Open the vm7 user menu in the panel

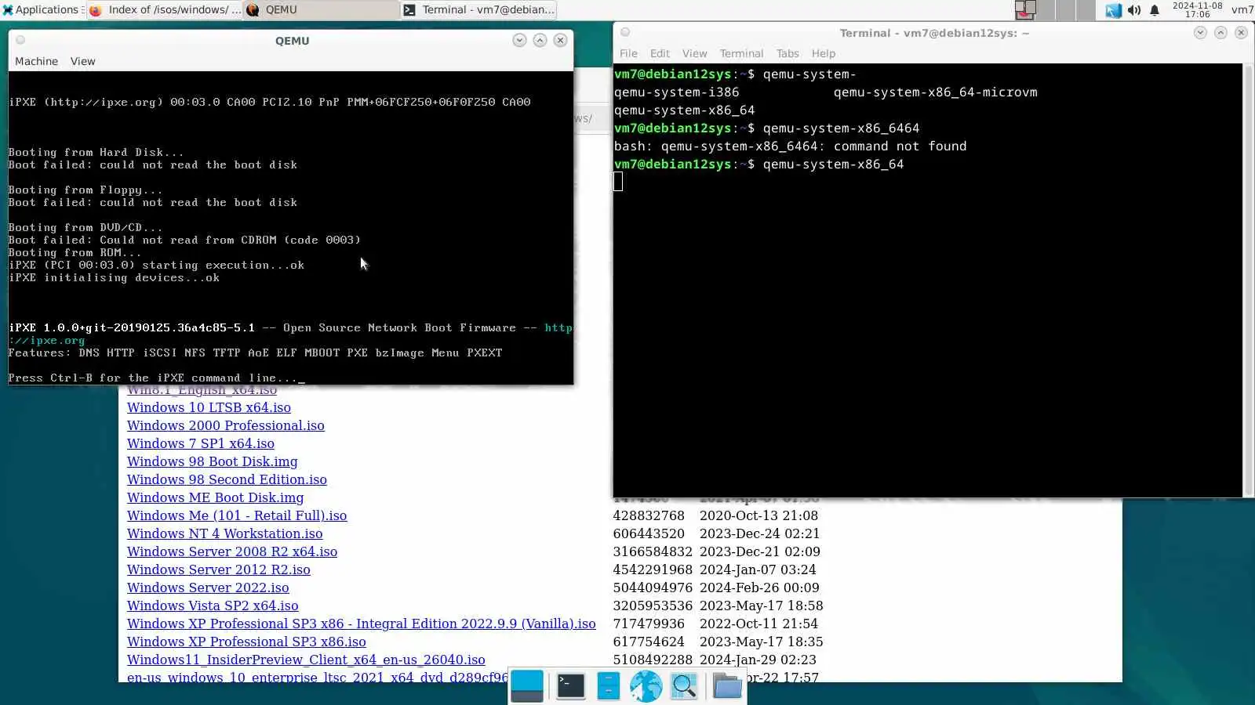pyautogui.click(x=1242, y=9)
